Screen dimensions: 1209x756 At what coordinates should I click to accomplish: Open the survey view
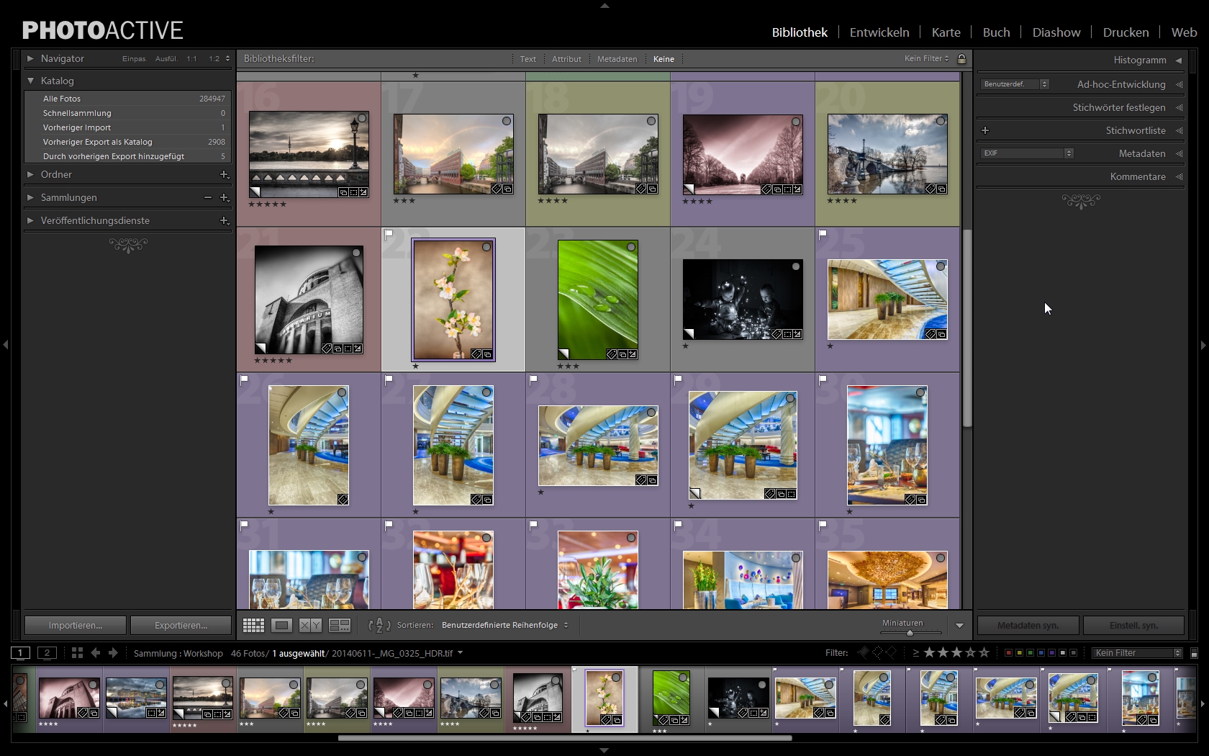click(x=339, y=625)
